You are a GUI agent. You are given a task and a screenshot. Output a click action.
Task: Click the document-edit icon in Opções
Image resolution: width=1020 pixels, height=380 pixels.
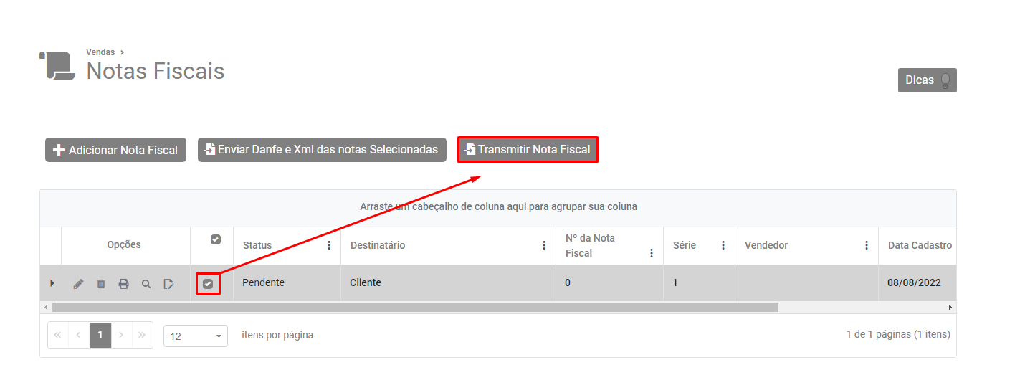[168, 284]
